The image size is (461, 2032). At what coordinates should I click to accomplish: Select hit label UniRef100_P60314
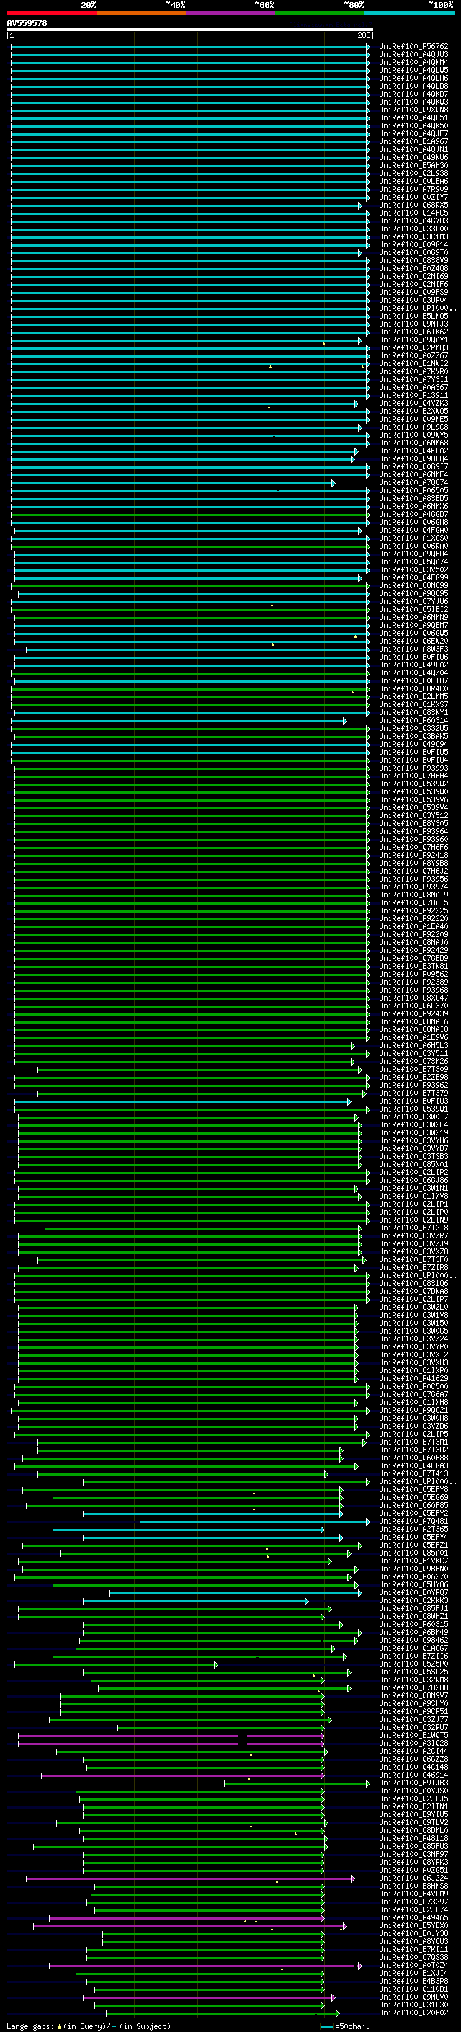[413, 721]
